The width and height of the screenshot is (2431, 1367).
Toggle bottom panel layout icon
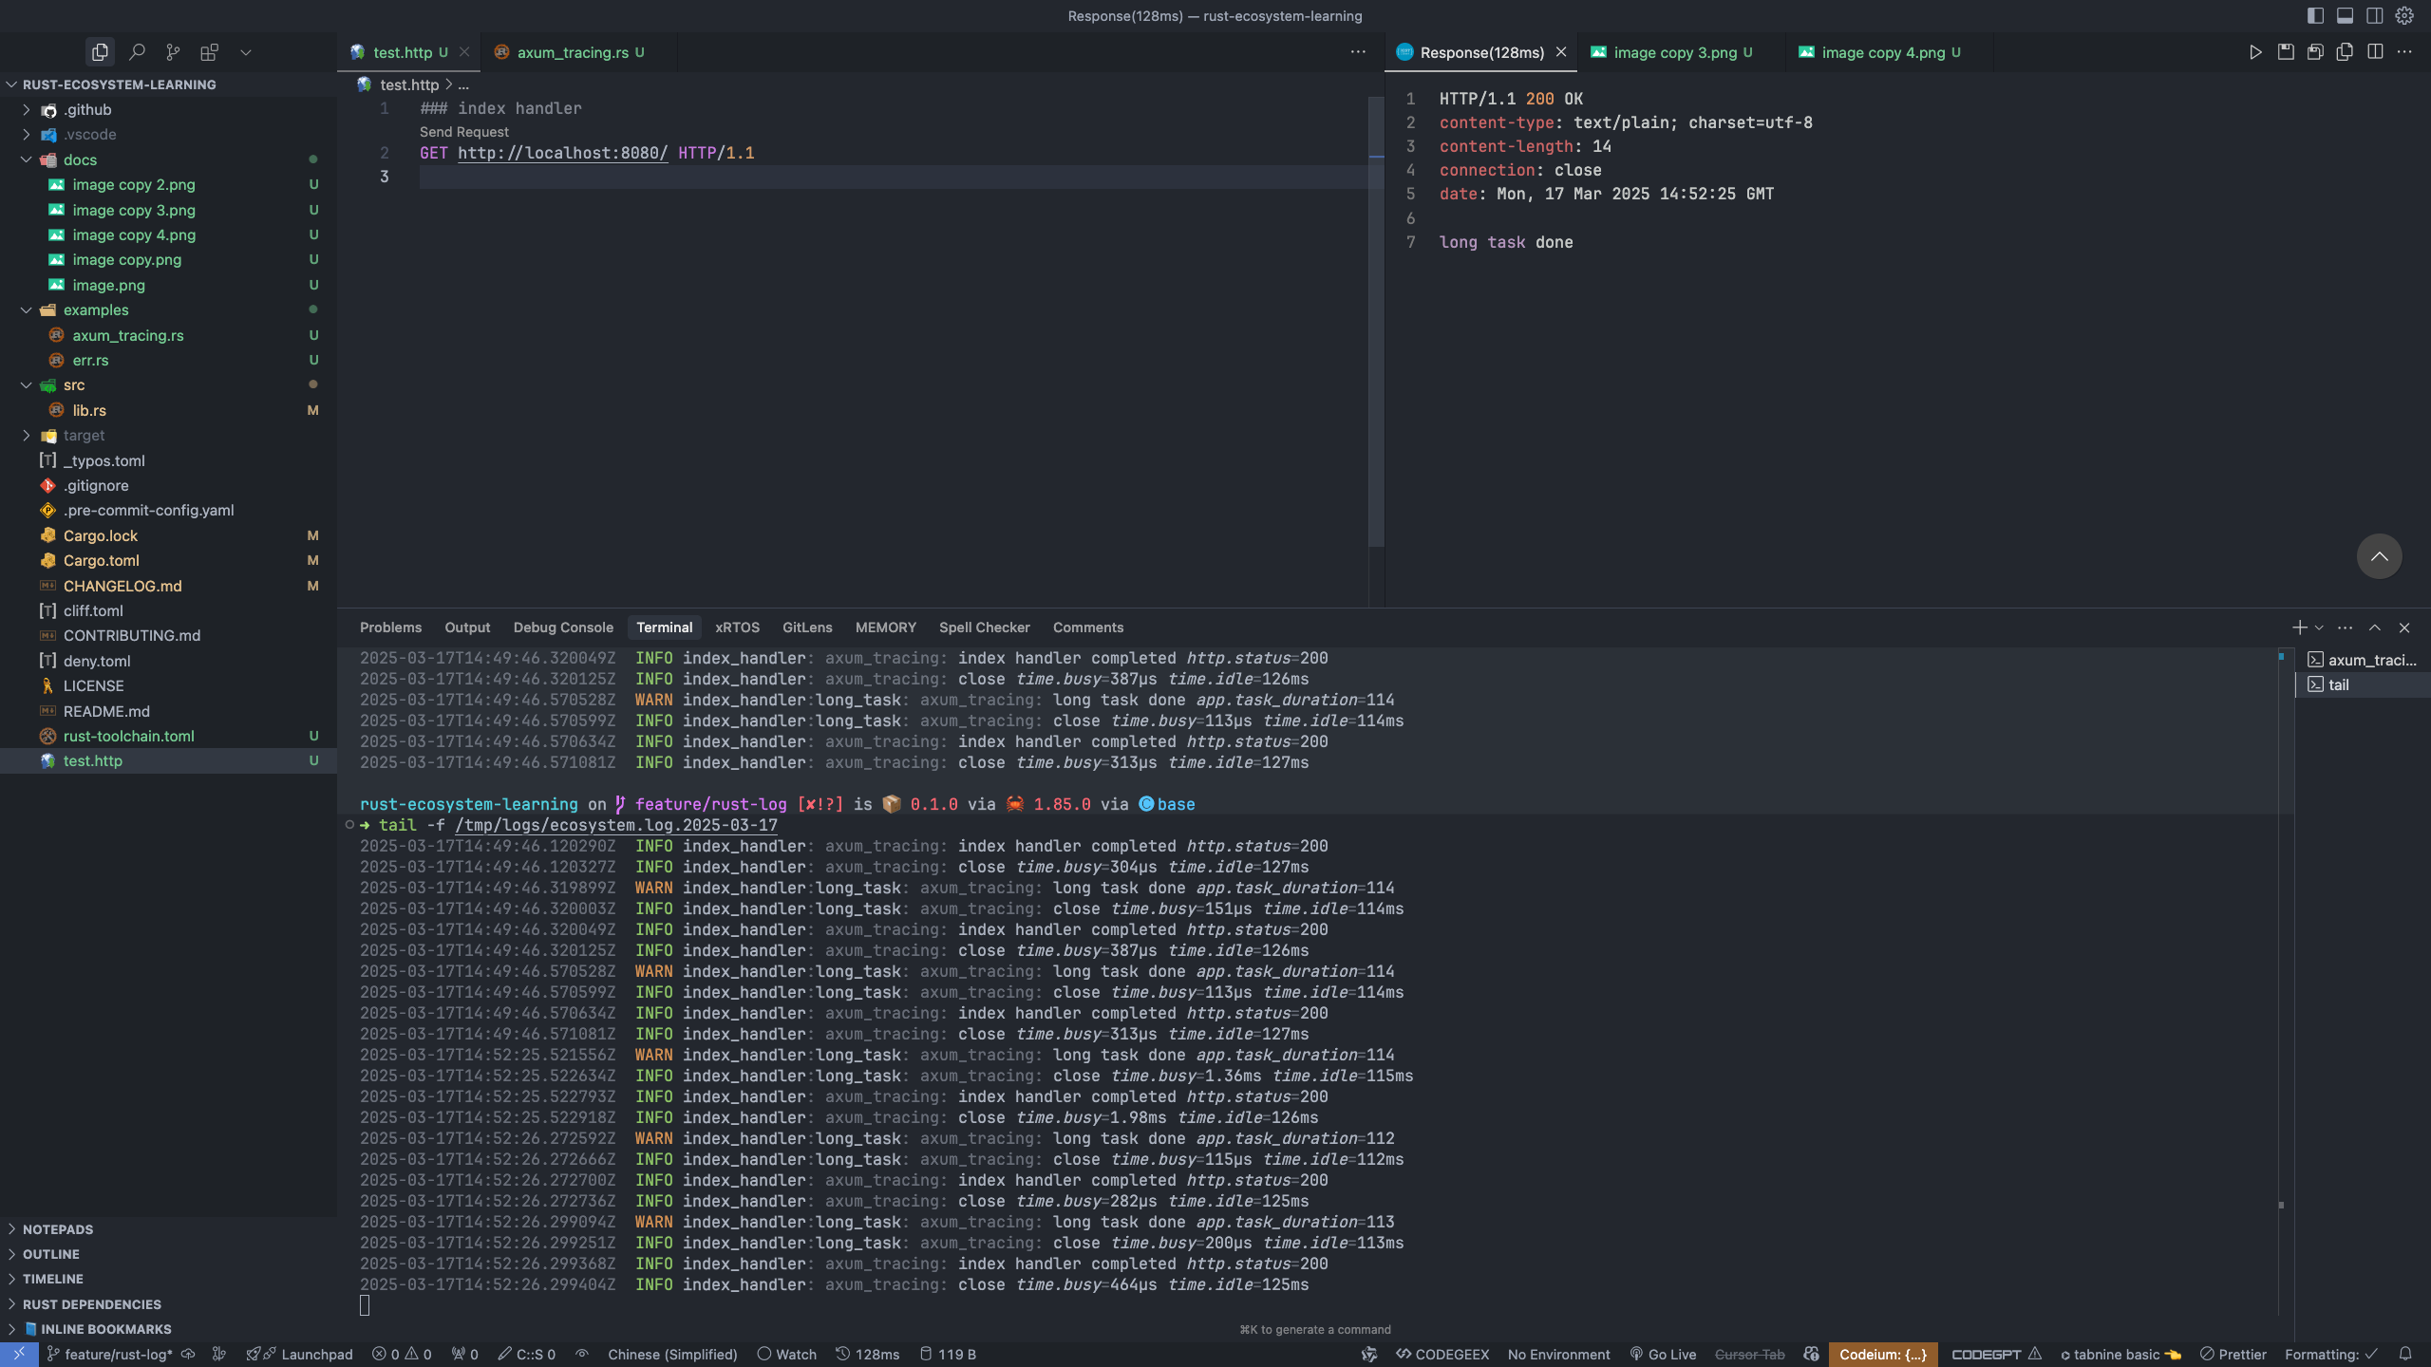coord(2345,15)
